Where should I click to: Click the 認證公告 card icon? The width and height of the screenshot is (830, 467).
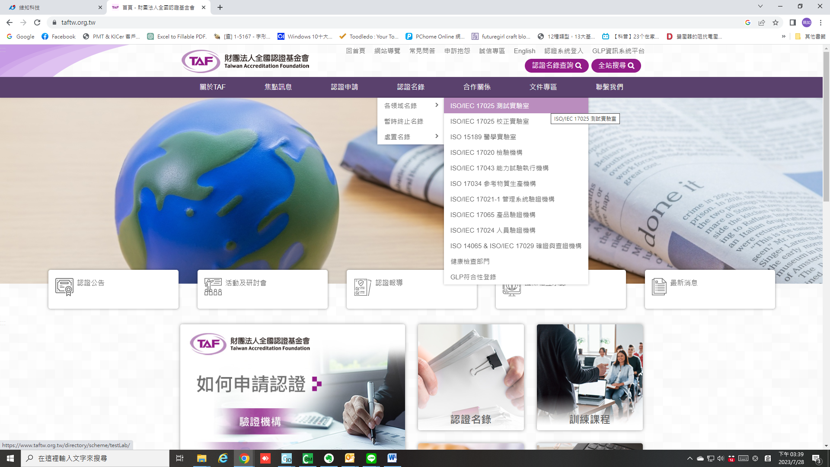(64, 287)
